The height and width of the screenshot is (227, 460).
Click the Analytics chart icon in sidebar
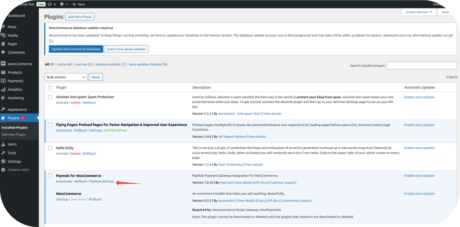pos(4,89)
